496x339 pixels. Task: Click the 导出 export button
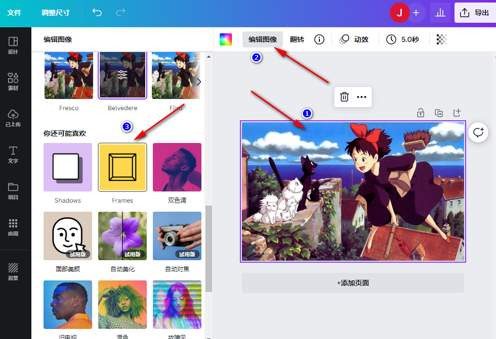coord(475,13)
